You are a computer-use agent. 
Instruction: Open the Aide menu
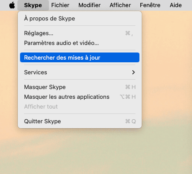[x=176, y=5]
